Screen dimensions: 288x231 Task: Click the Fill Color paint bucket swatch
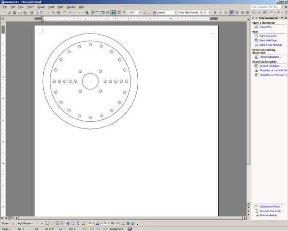tap(90, 223)
